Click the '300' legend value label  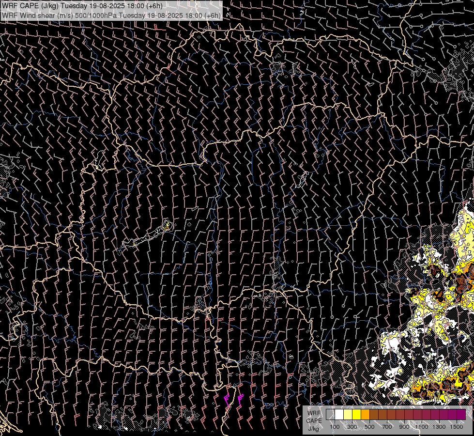352,427
